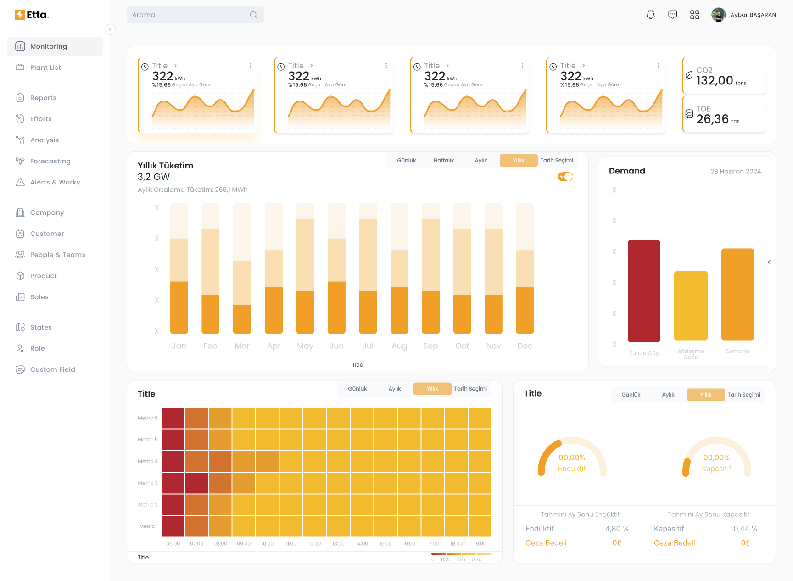Click the CO2 leaf icon

point(689,76)
